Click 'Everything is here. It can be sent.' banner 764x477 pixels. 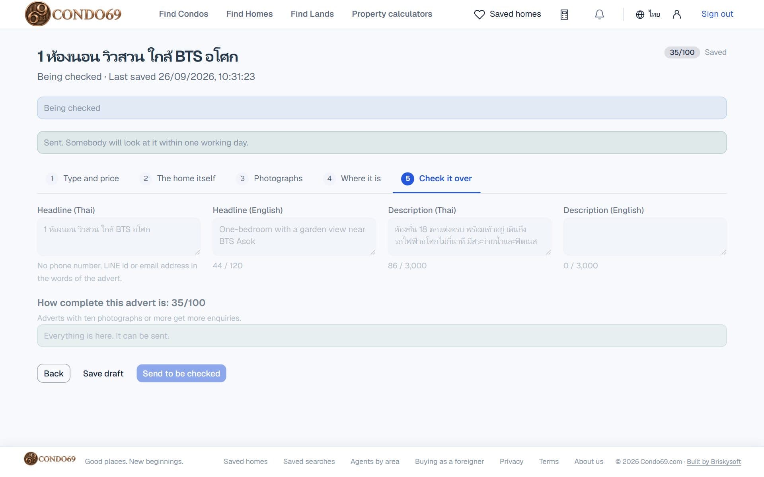tap(382, 336)
